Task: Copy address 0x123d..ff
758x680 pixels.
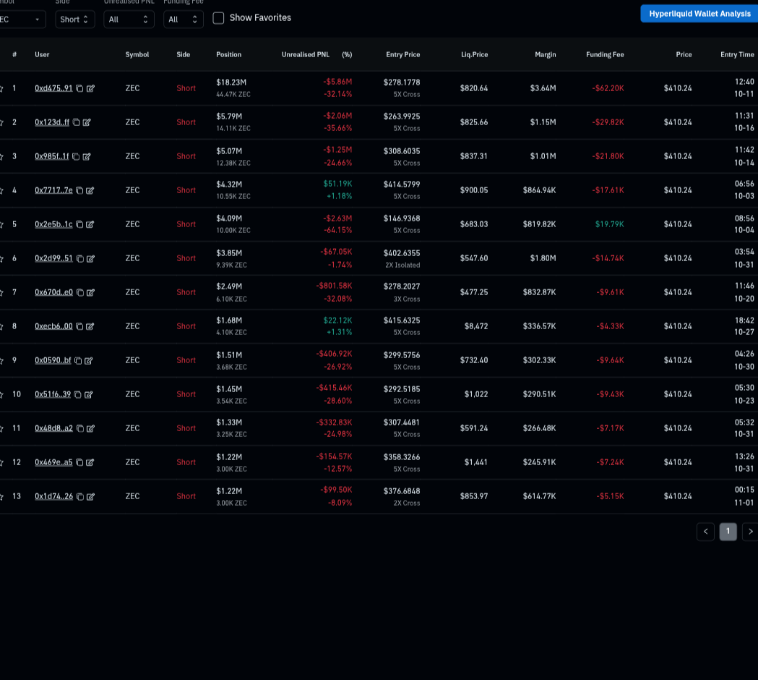Action: pos(76,122)
